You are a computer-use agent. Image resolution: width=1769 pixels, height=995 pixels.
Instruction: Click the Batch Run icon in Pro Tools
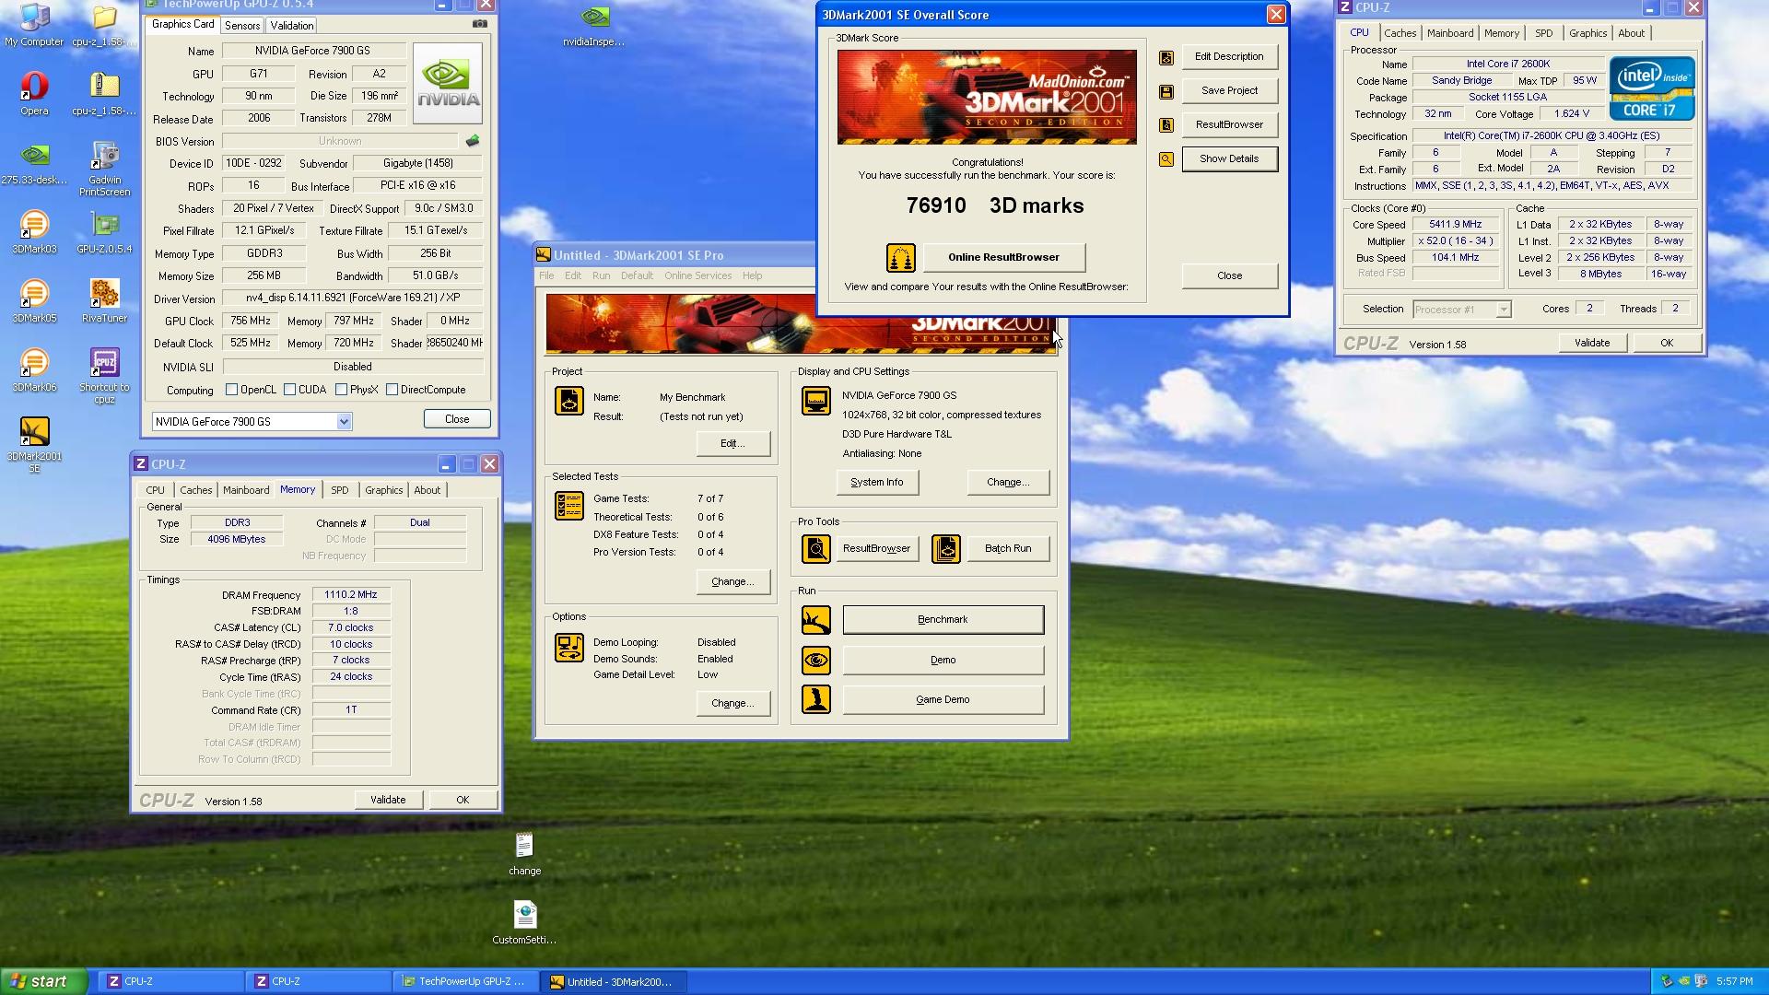pyautogui.click(x=946, y=549)
